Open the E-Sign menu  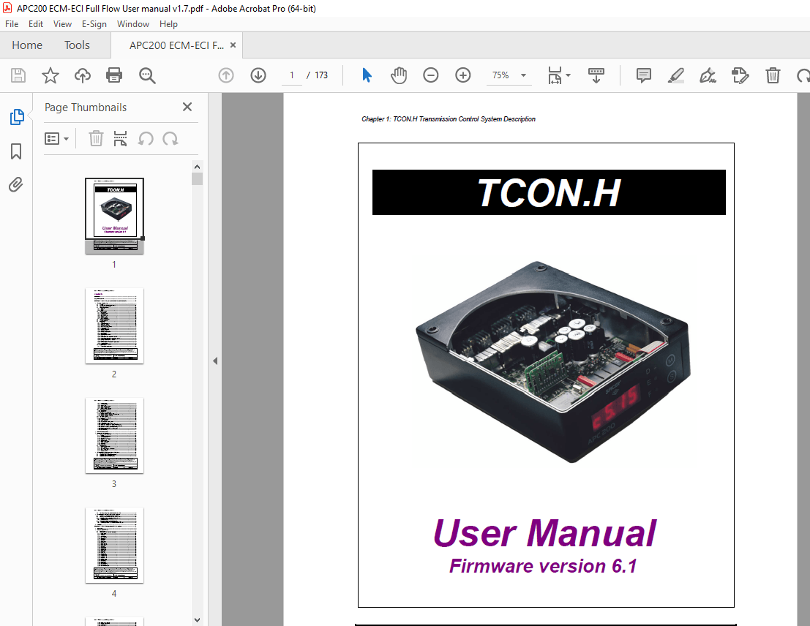coord(94,23)
